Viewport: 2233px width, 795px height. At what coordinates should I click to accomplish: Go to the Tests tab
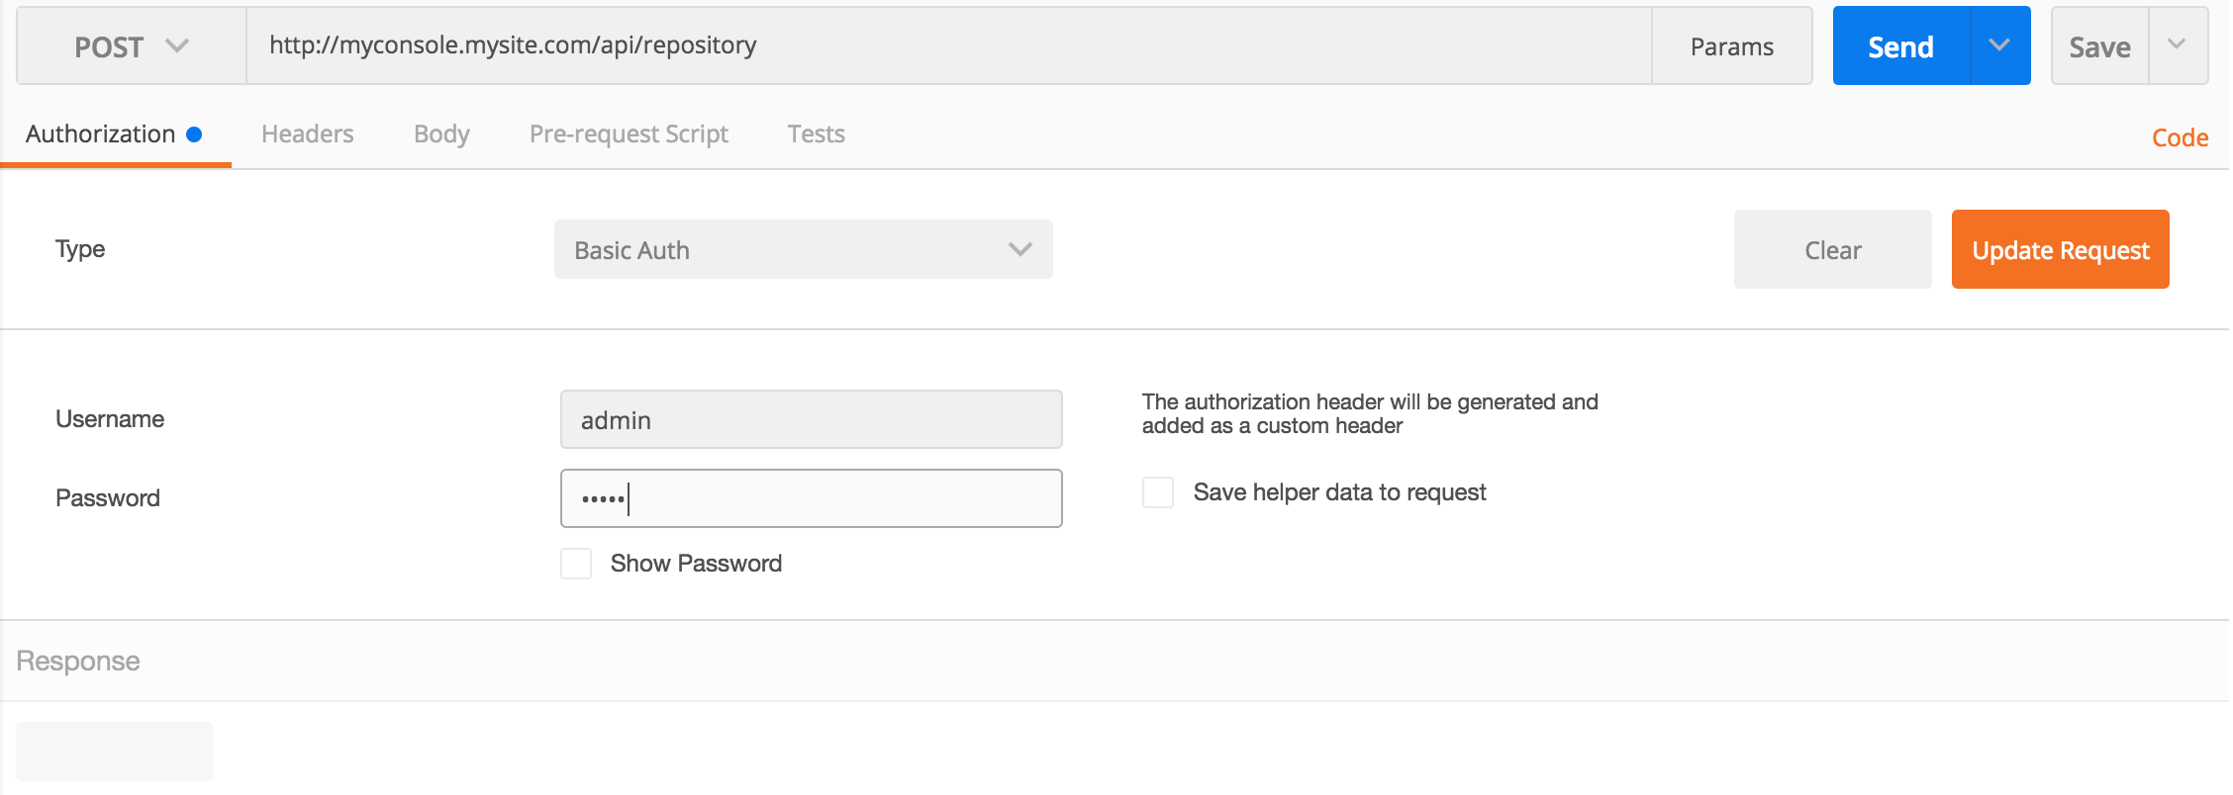[816, 134]
